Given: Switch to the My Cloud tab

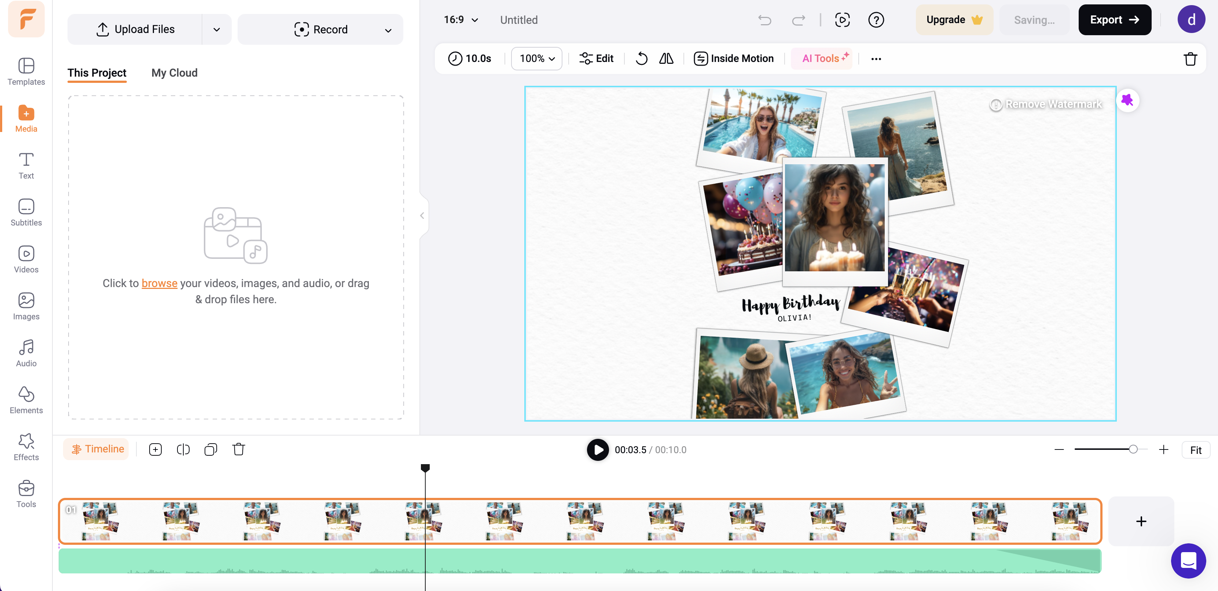Looking at the screenshot, I should coord(174,73).
